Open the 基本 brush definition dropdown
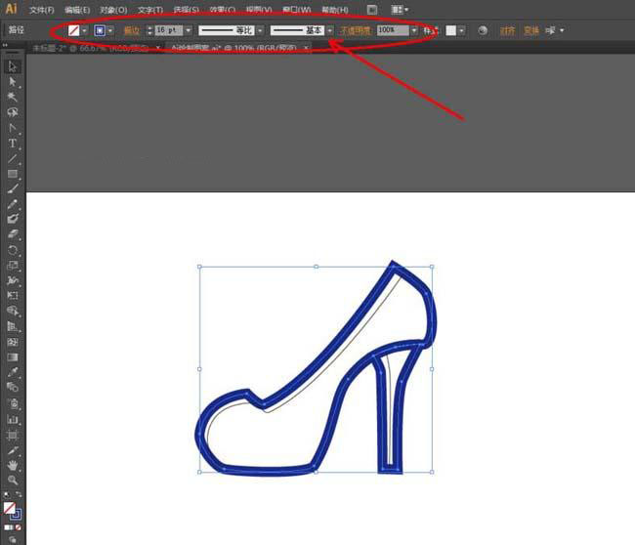The width and height of the screenshot is (635, 545). point(330,30)
